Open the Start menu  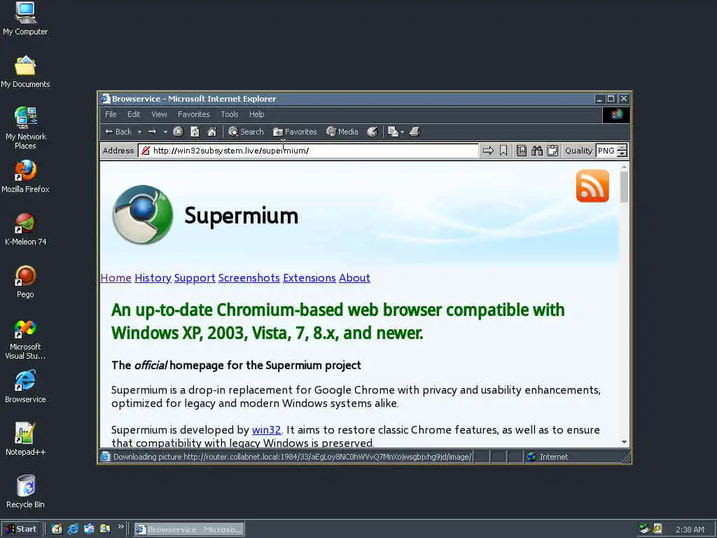click(x=20, y=529)
